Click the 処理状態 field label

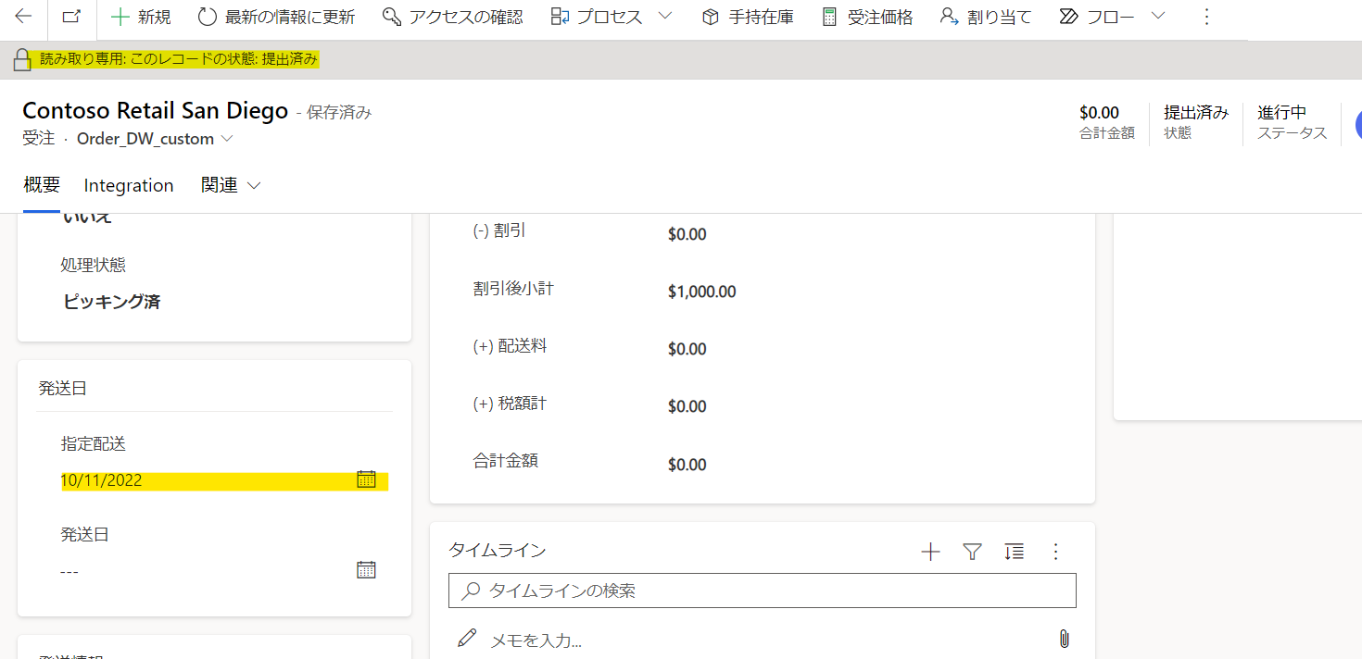[94, 265]
